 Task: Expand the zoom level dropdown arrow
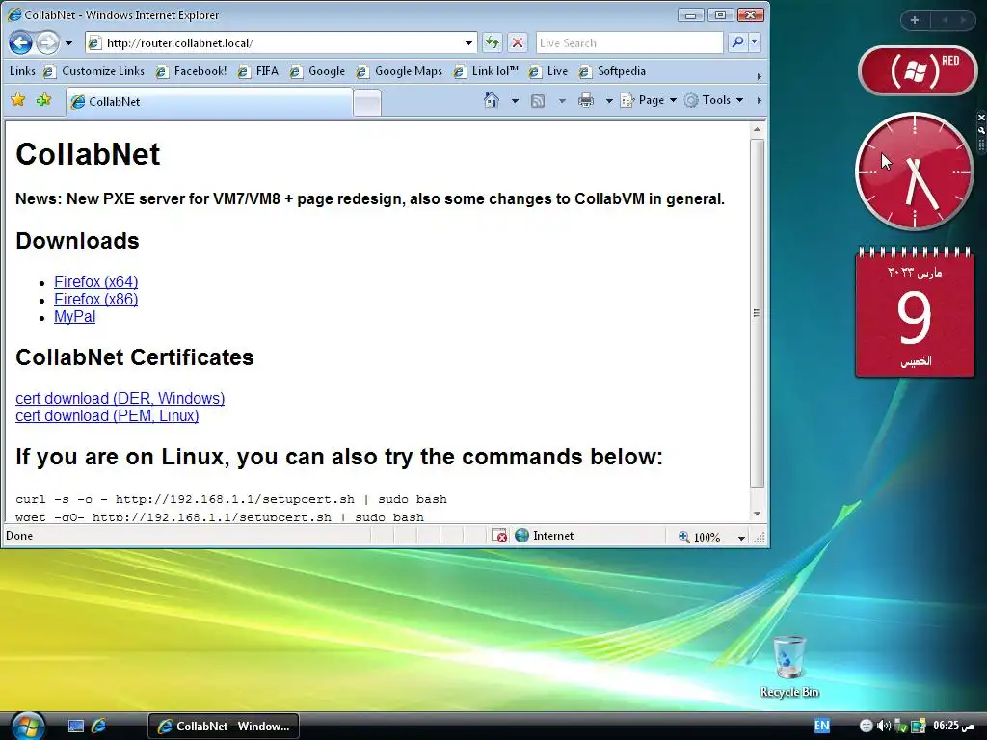[741, 538]
